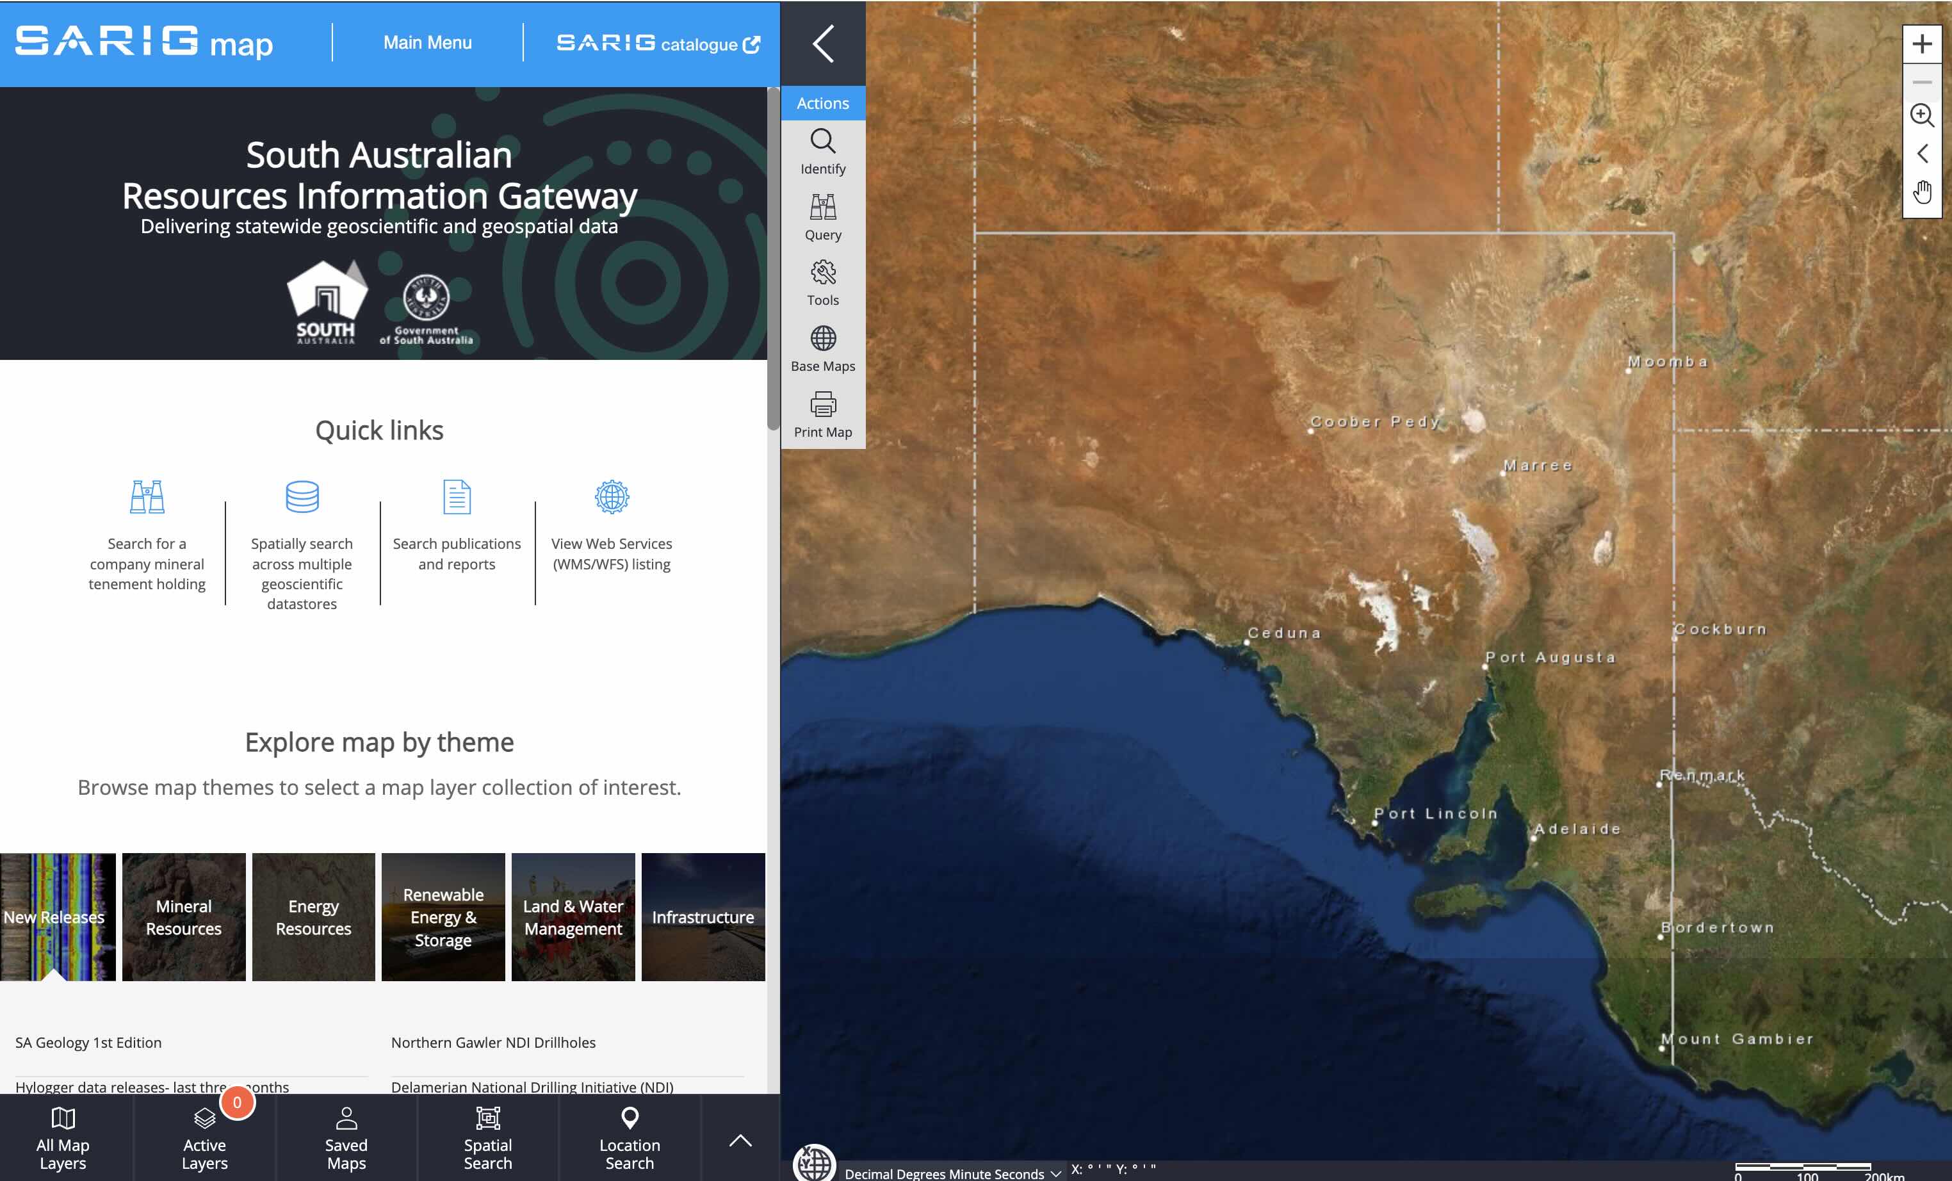Open Base Maps globe selector

822,348
